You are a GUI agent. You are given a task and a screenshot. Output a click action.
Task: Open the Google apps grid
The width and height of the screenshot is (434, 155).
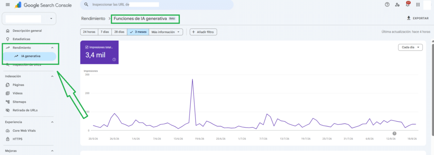[x=418, y=5]
